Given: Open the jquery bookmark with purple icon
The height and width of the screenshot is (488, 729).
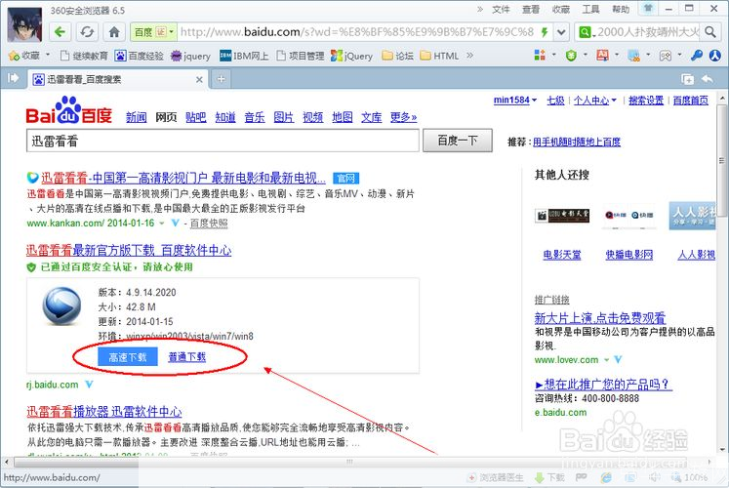Looking at the screenshot, I should click(x=191, y=56).
